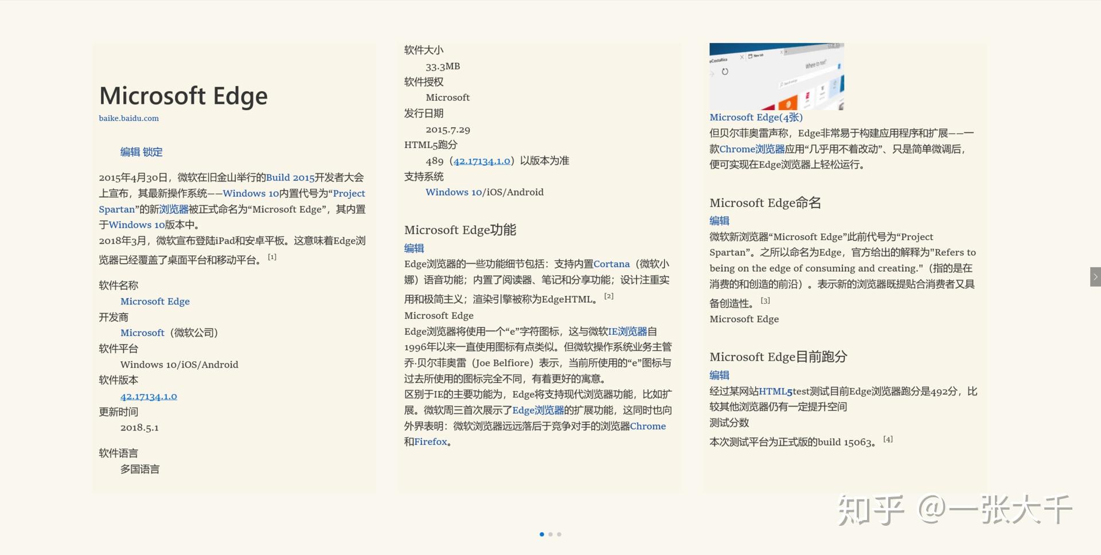Click the next page arrow on right edge
This screenshot has height=555, width=1101.
pos(1095,277)
